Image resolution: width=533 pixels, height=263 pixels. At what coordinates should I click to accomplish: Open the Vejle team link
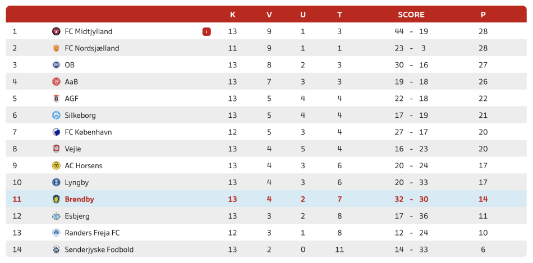73,149
